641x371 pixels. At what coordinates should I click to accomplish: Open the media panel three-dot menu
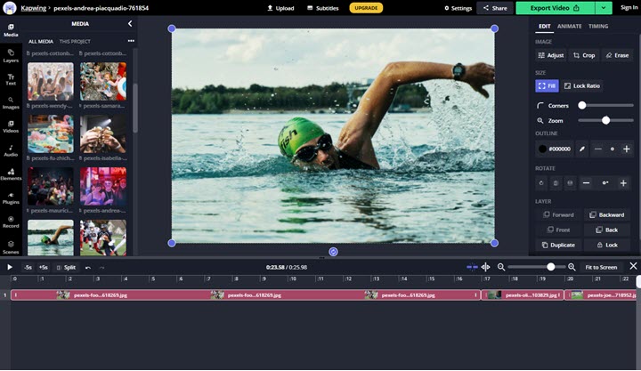coord(131,41)
